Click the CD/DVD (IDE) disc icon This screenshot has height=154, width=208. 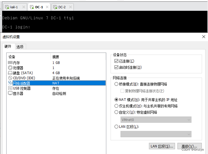click(x=10, y=78)
